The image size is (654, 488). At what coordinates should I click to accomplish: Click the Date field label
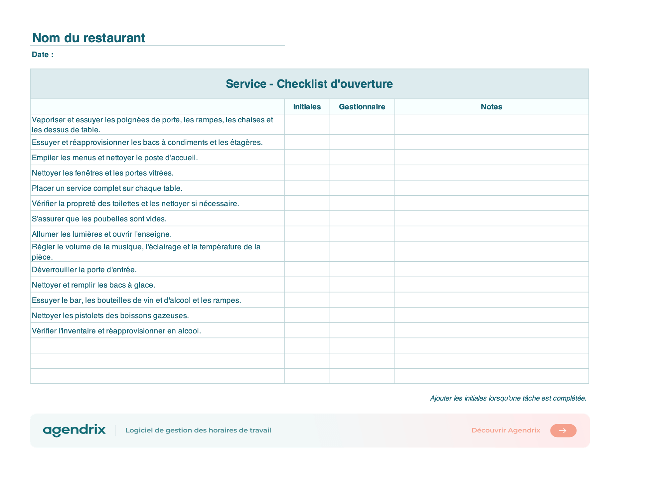coord(43,55)
